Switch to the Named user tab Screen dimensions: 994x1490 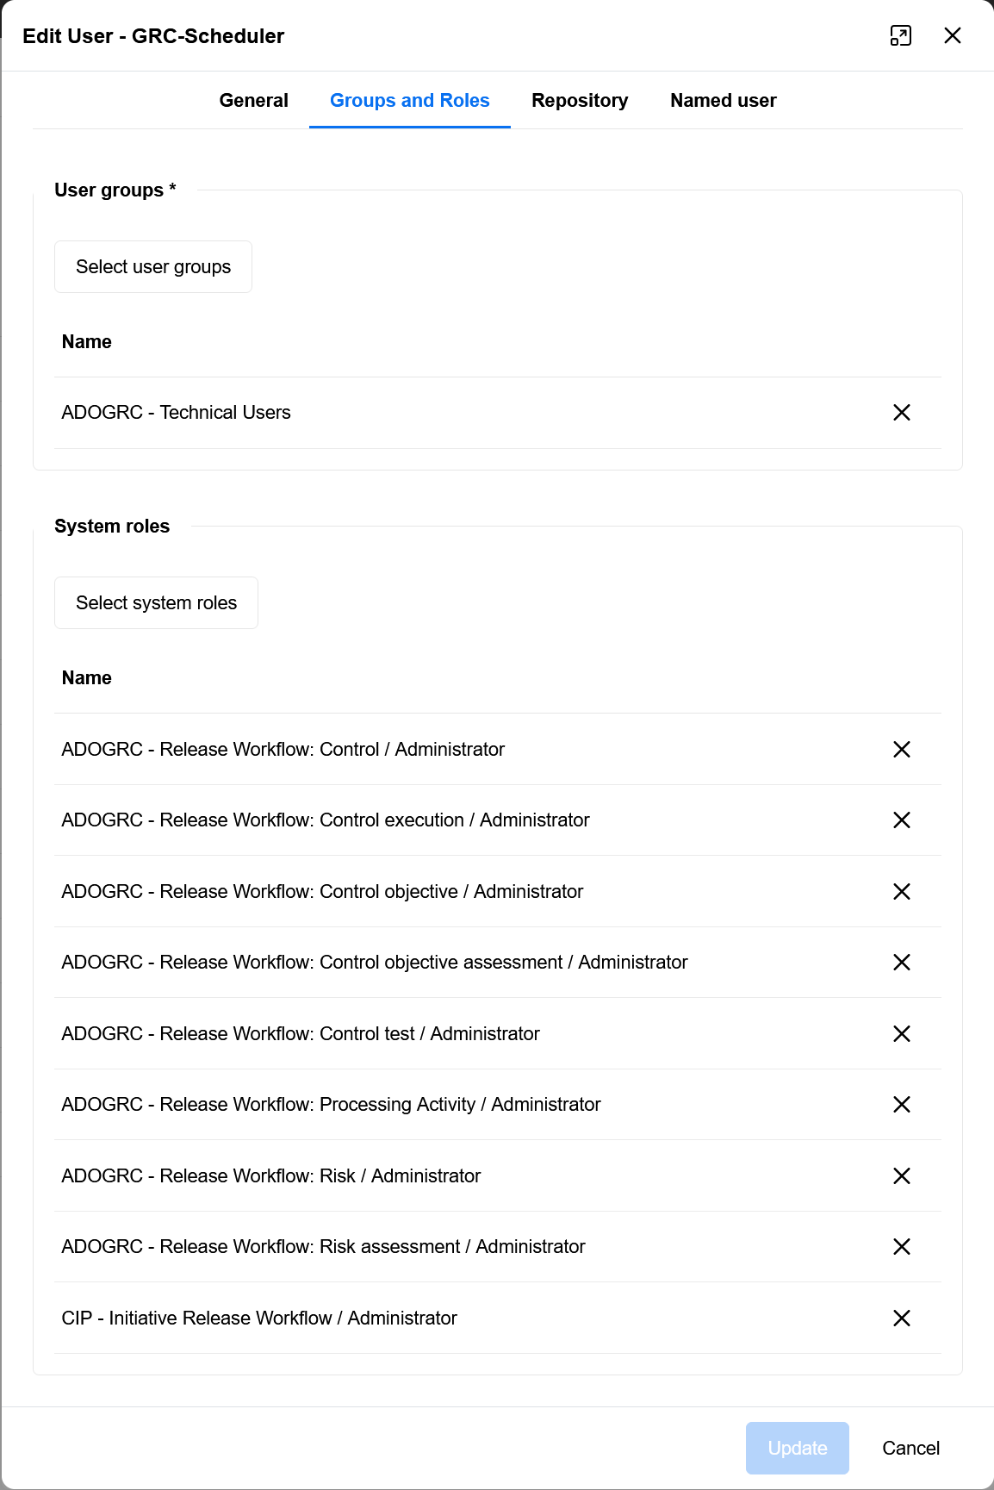point(722,100)
